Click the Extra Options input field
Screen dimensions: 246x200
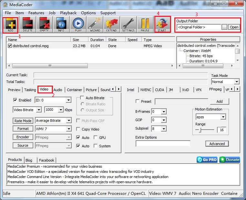163,143
